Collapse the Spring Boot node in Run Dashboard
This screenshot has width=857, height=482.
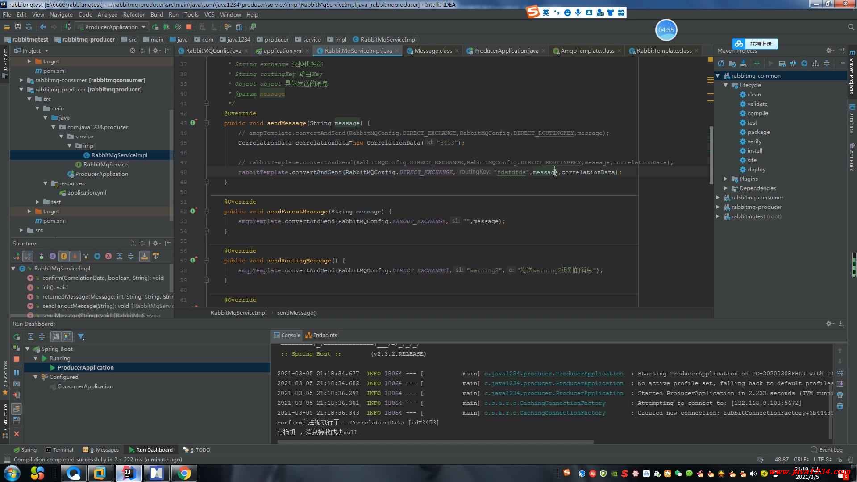pos(28,349)
